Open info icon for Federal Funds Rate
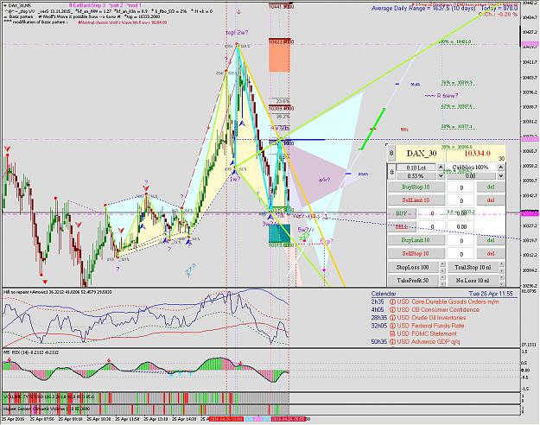Screen dimensions: 540x425 392,326
